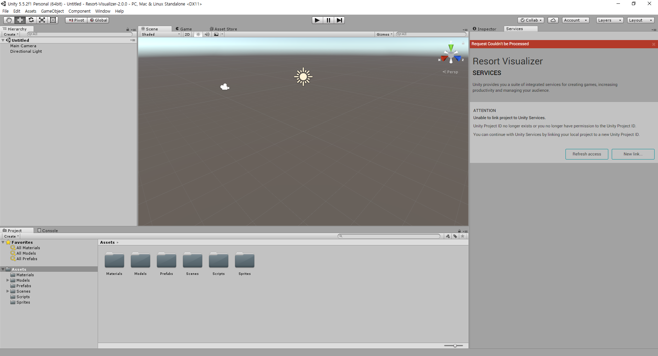Select the Scripts folder thumbnail
Image resolution: width=658 pixels, height=356 pixels.
point(219,261)
